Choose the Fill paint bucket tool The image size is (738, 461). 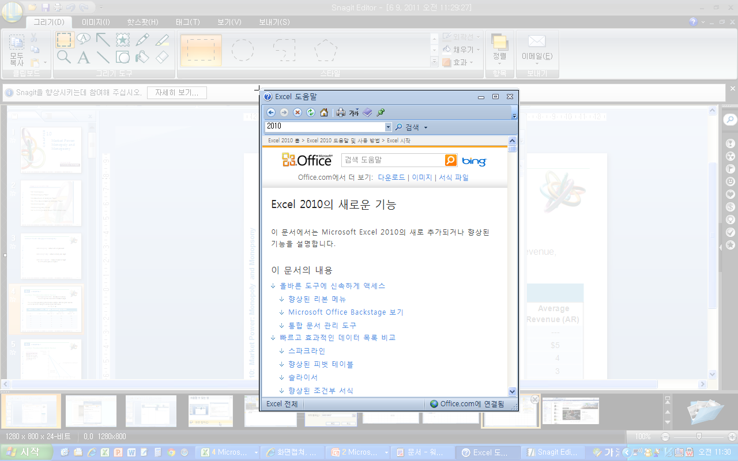tap(142, 57)
